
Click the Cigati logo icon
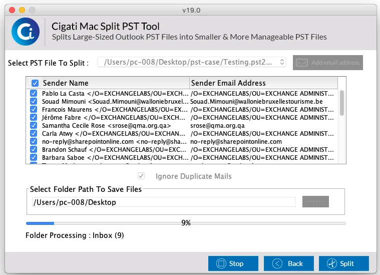[26, 32]
